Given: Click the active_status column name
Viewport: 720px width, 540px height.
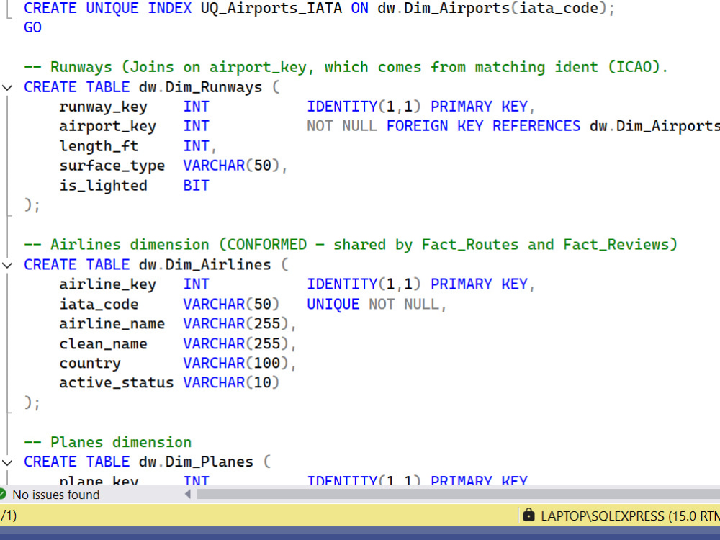Looking at the screenshot, I should pos(117,383).
